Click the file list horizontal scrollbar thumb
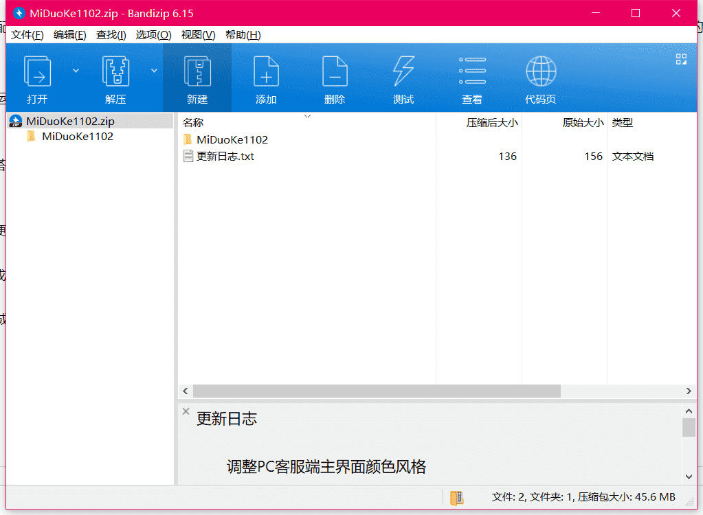 pos(377,391)
